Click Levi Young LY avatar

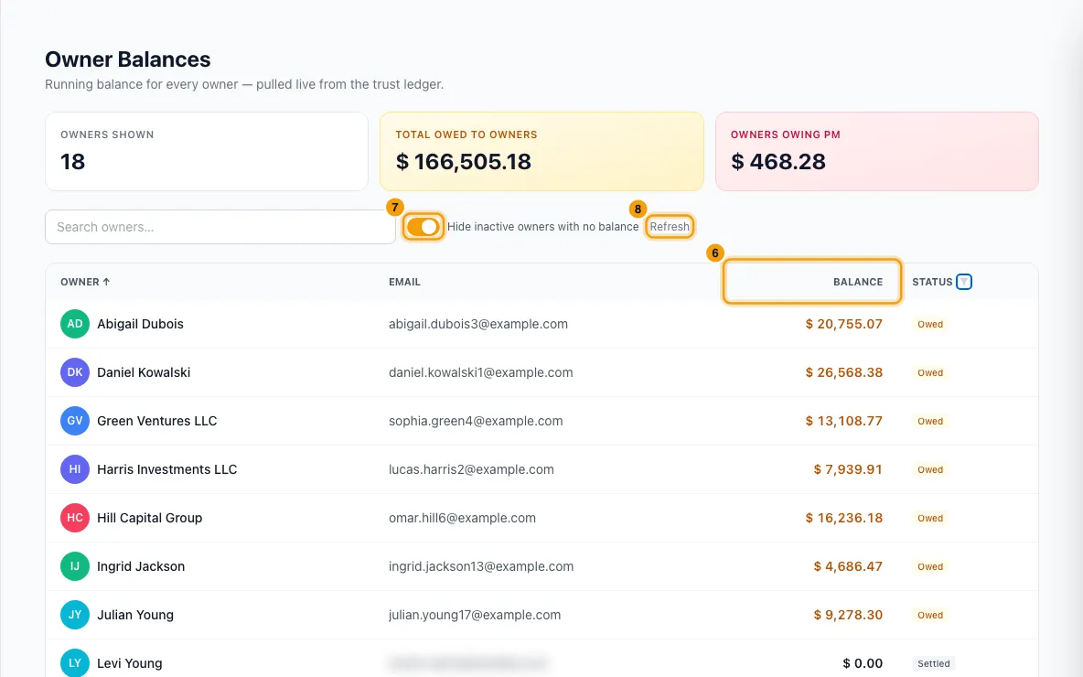(x=75, y=663)
